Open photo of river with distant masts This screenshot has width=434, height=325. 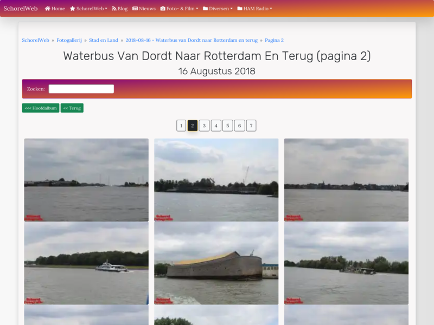pyautogui.click(x=86, y=180)
